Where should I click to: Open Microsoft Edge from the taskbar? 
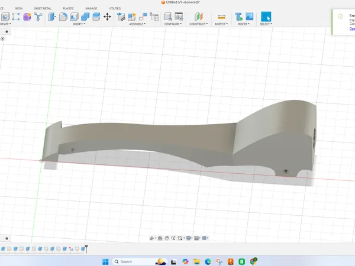click(208, 262)
